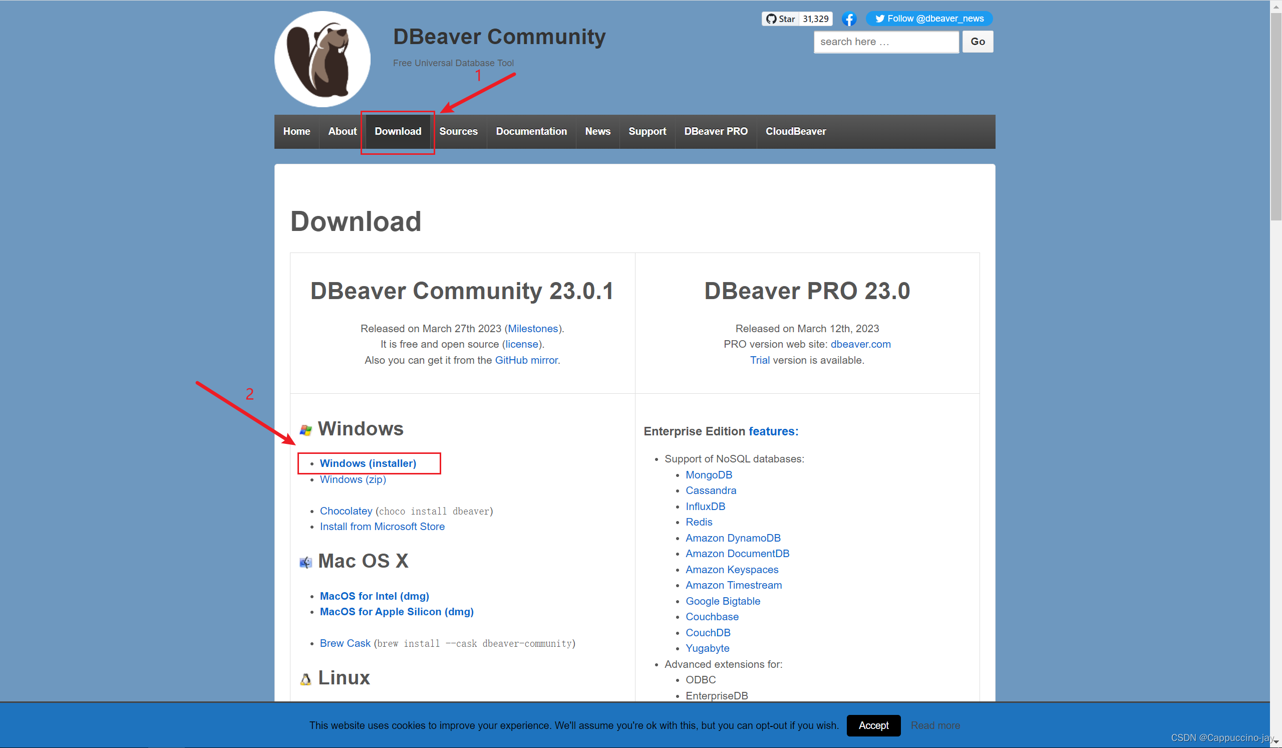Open the Brew Cask link

345,644
